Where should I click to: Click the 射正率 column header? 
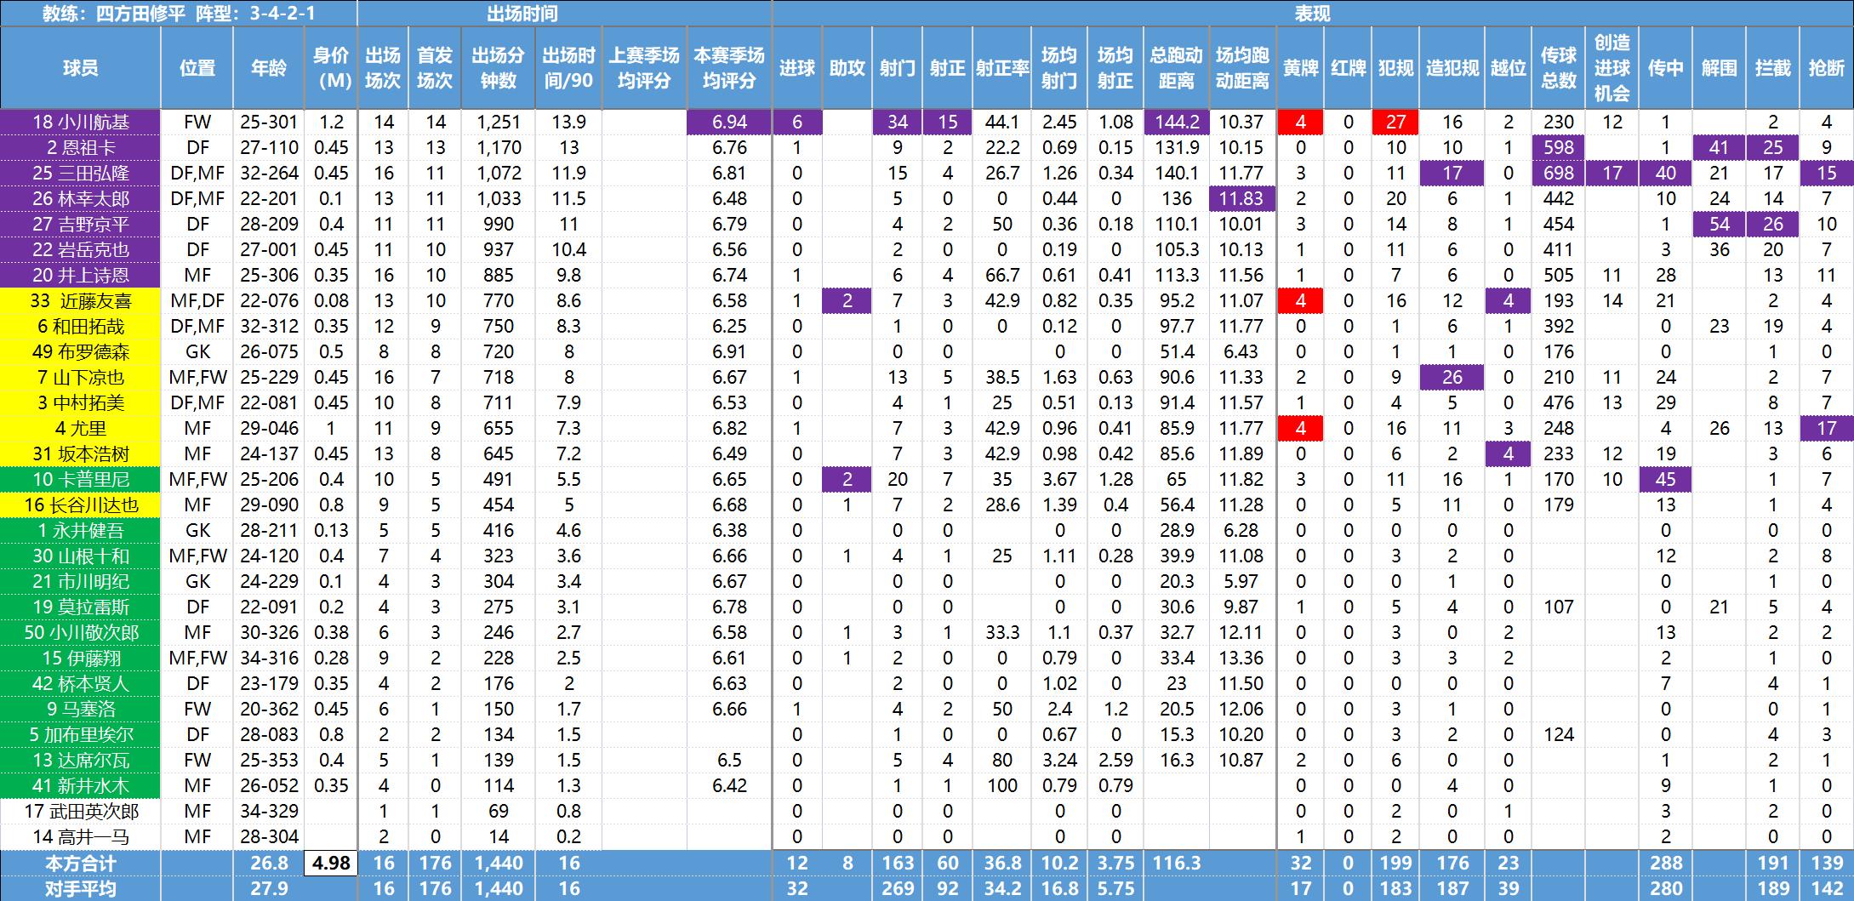[x=1002, y=68]
